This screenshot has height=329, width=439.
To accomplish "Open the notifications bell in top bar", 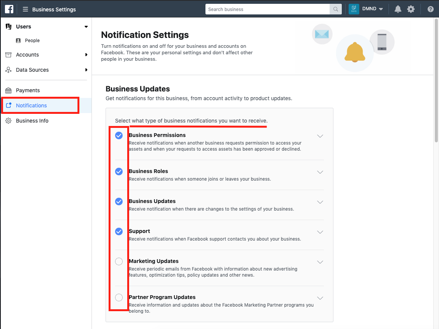I will 398,9.
